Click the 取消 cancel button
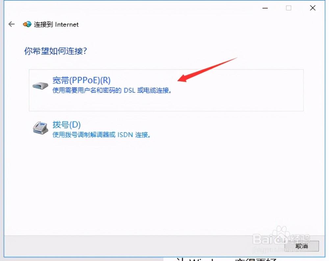 click(x=301, y=246)
